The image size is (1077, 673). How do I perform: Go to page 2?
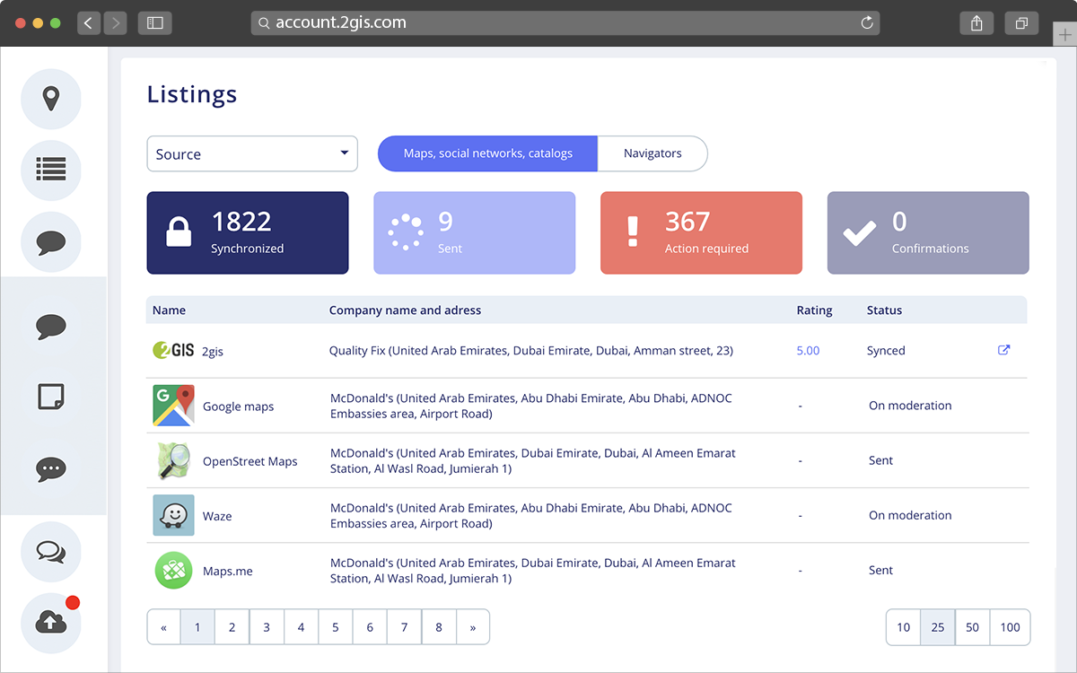[x=232, y=627]
